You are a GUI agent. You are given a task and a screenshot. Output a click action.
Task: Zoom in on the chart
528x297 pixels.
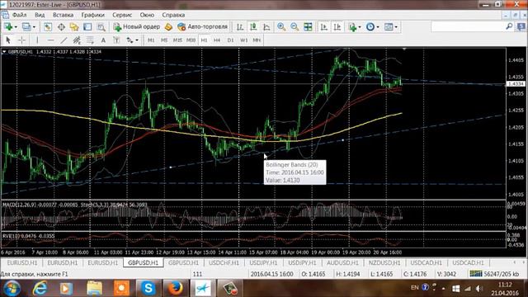[x=281, y=27]
